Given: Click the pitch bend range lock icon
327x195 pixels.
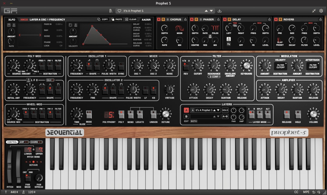Looking at the screenshot, I should pos(34,150).
